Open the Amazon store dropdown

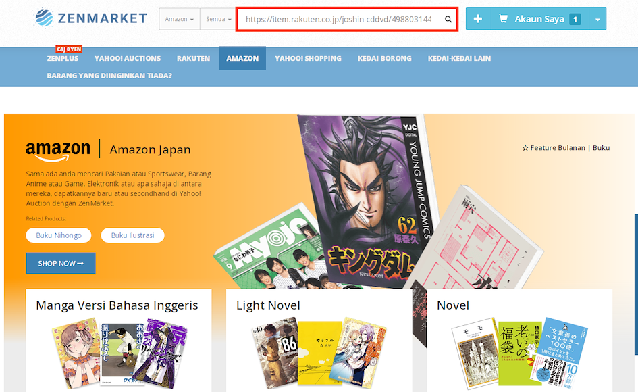pos(180,19)
